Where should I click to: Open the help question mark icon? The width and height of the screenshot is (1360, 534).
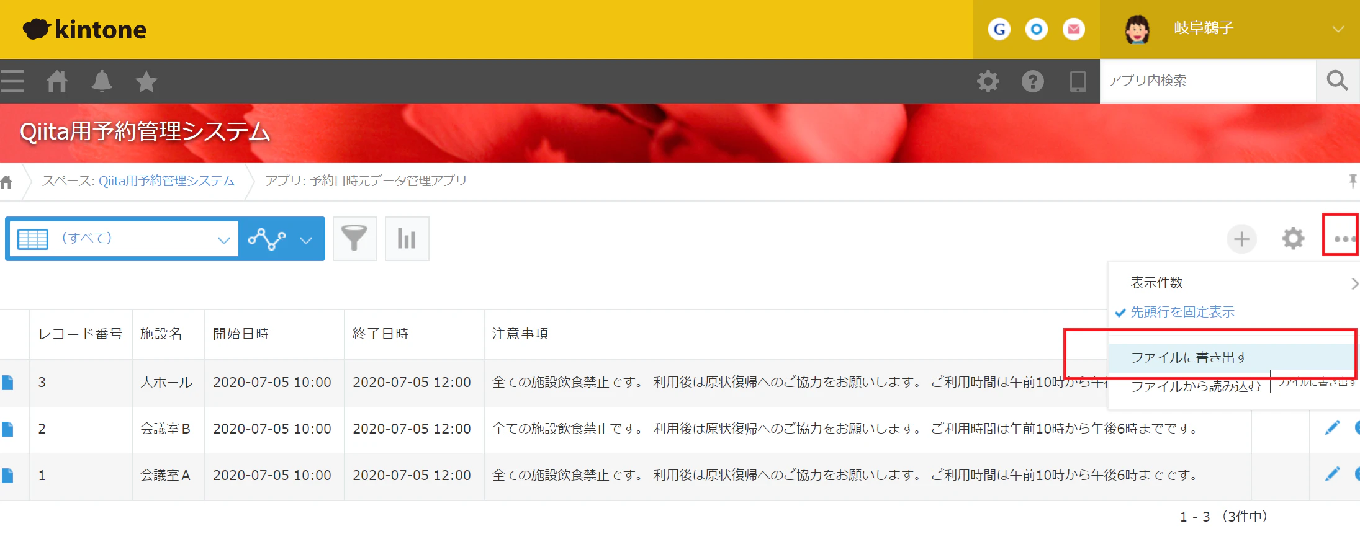(x=1033, y=81)
